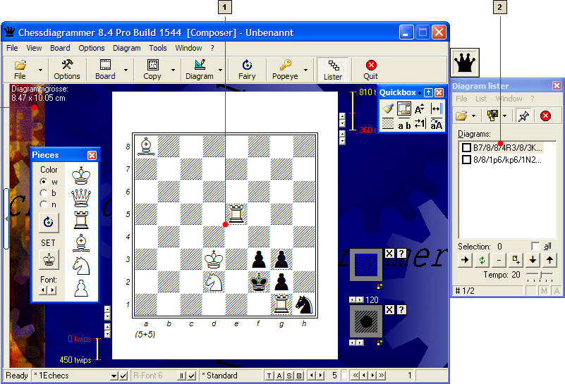The width and height of the screenshot is (565, 384).
Task: Click the add diagram button in Diagram lister
Action: tap(516, 260)
